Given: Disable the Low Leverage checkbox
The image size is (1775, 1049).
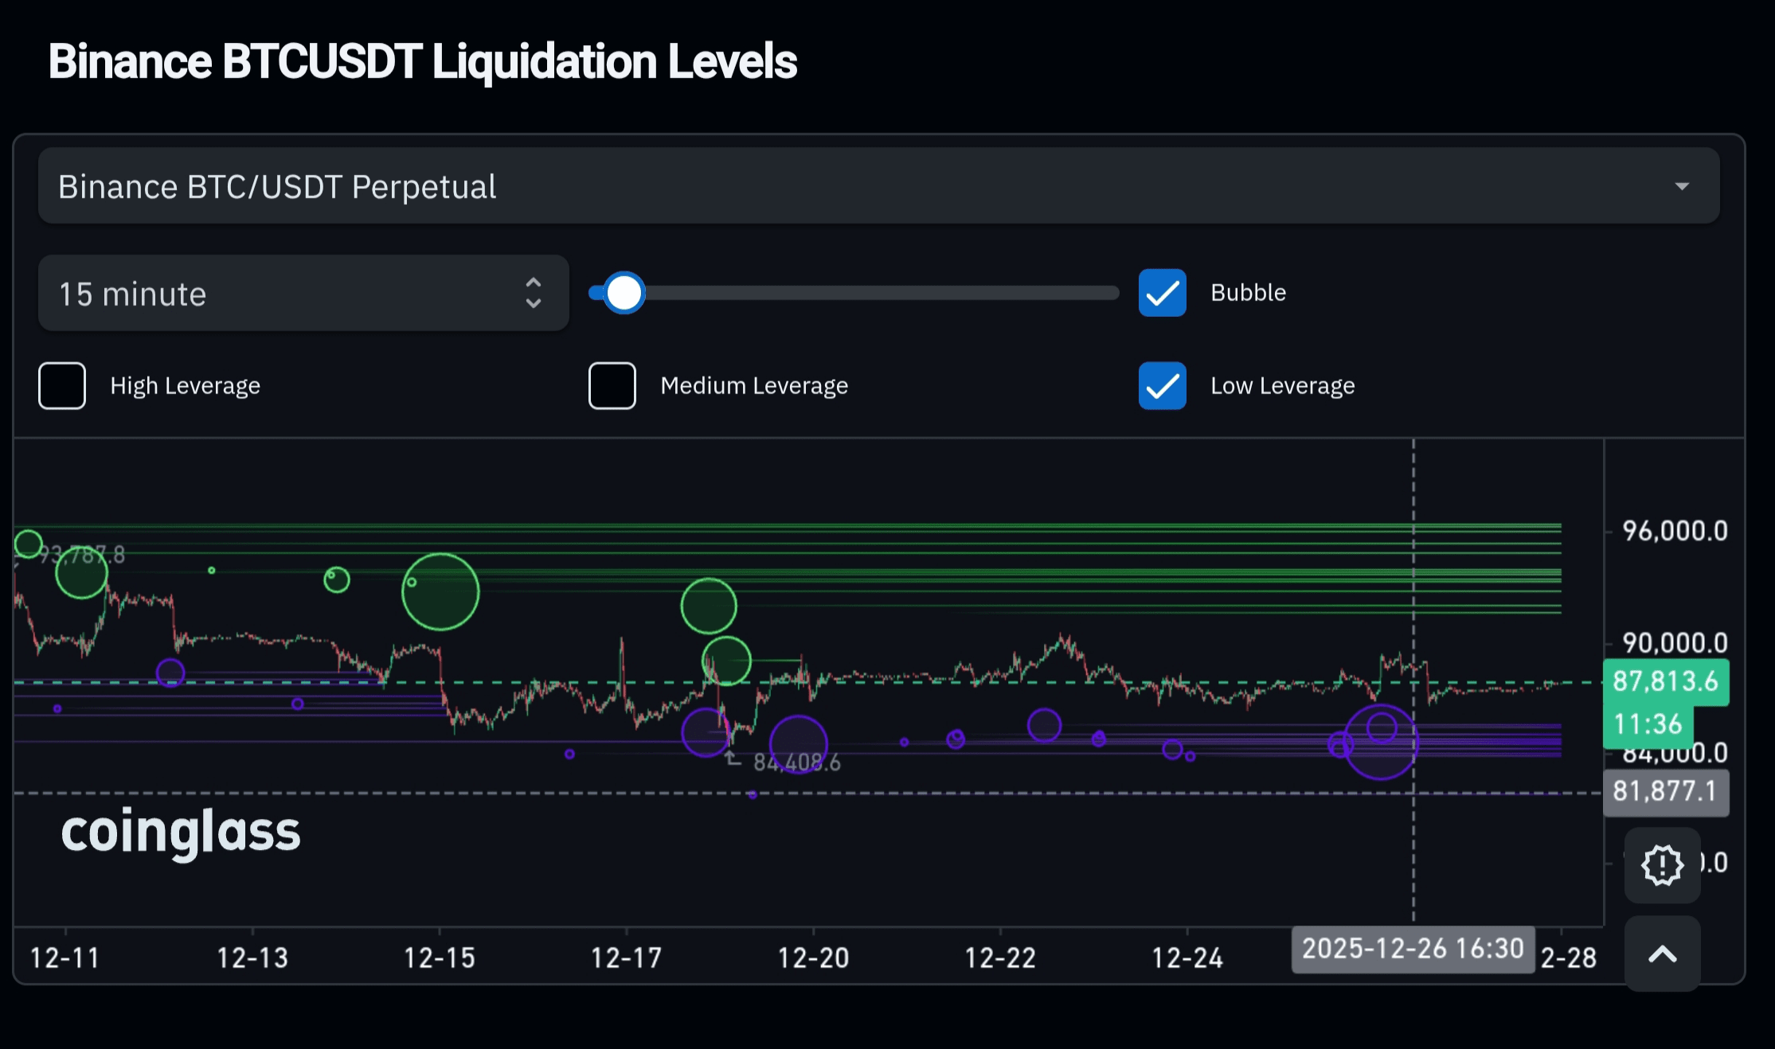Looking at the screenshot, I should click(x=1162, y=386).
